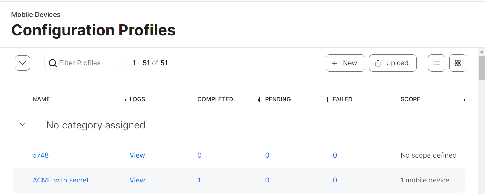Viewport: 485px width, 194px height.
Task: Click the SCOPE column handle icon
Action: 395,100
